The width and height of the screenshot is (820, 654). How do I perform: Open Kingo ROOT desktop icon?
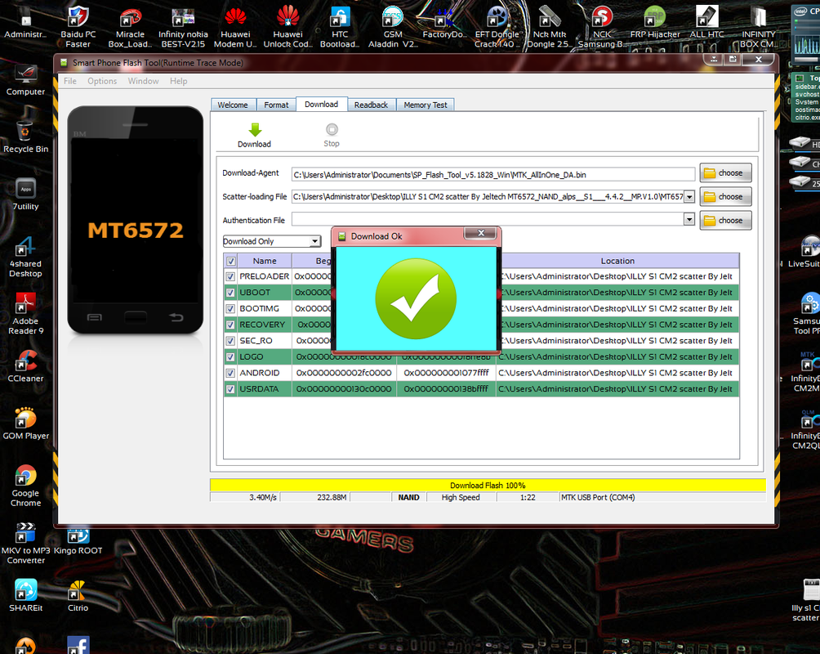[x=78, y=541]
